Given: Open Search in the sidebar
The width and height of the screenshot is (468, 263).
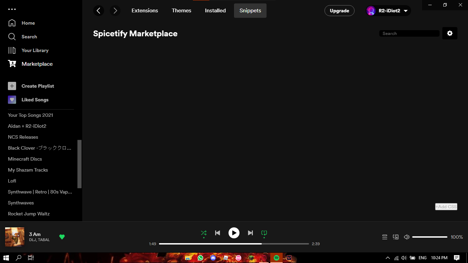Looking at the screenshot, I should [22, 37].
